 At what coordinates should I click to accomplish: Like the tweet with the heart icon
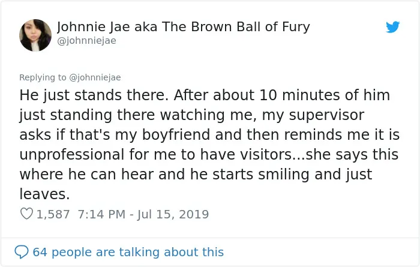coord(26,214)
